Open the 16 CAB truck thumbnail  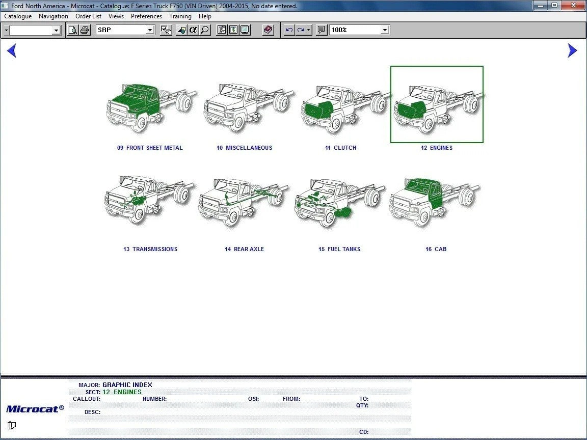pos(436,202)
